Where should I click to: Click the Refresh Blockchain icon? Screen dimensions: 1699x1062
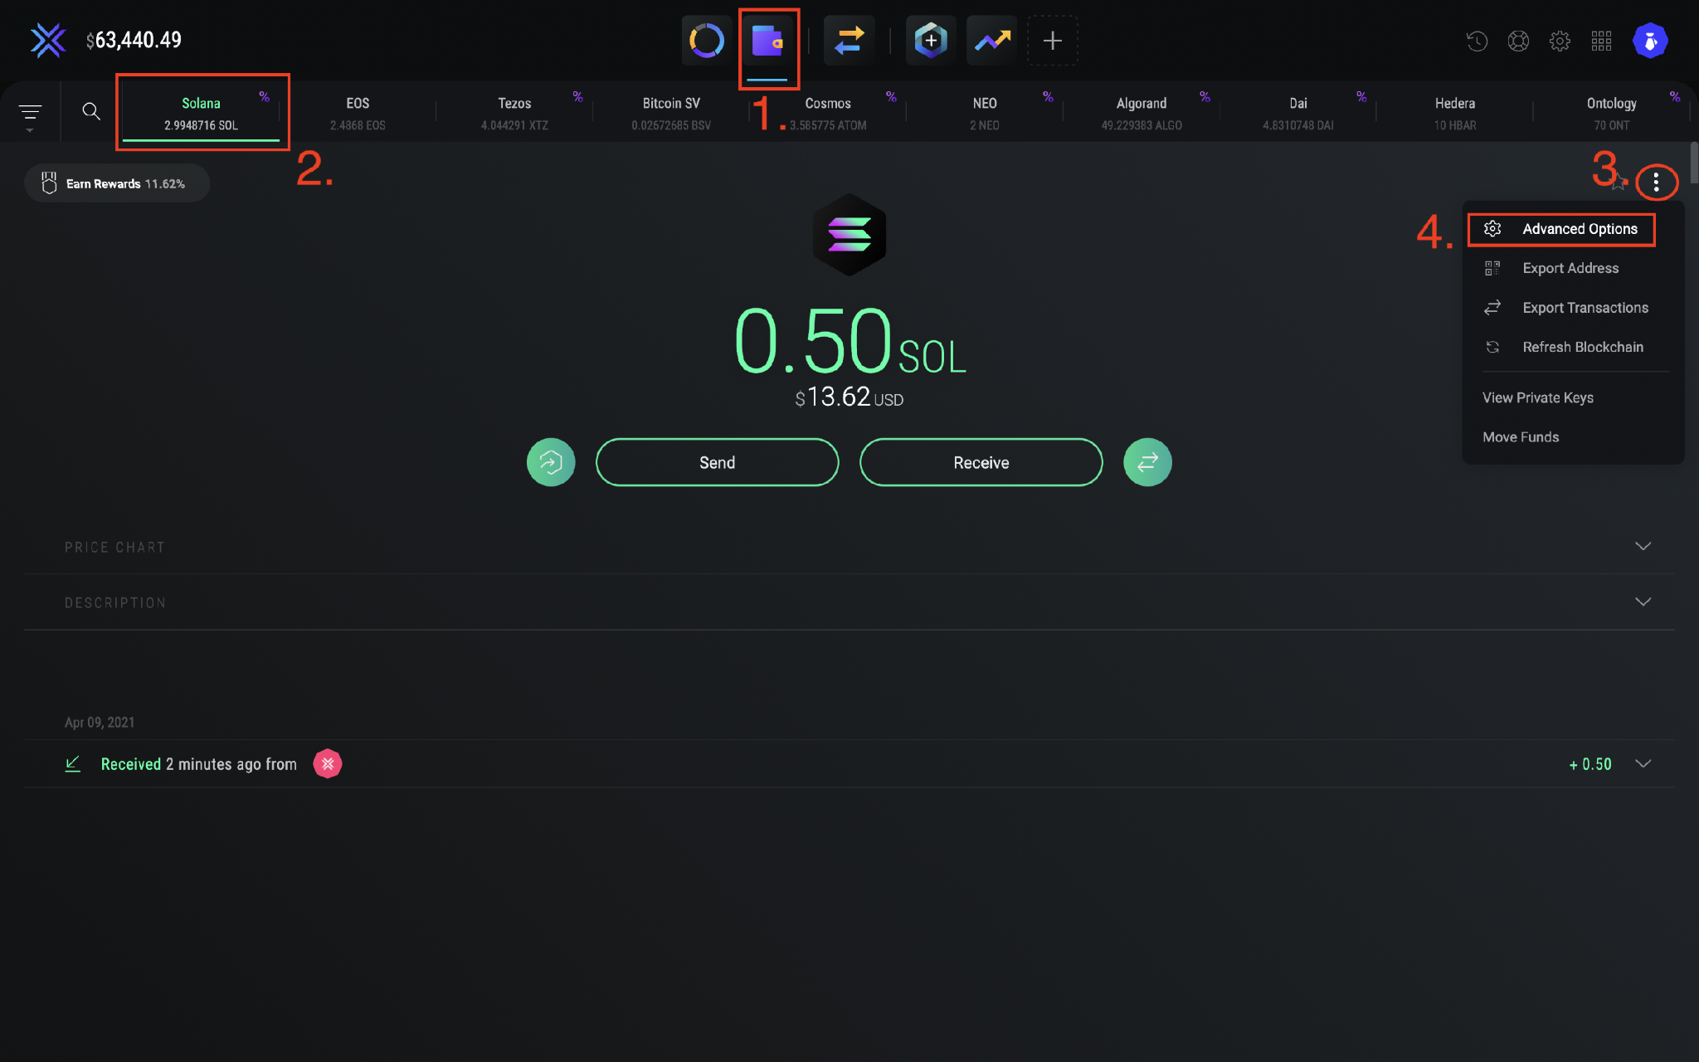coord(1492,347)
